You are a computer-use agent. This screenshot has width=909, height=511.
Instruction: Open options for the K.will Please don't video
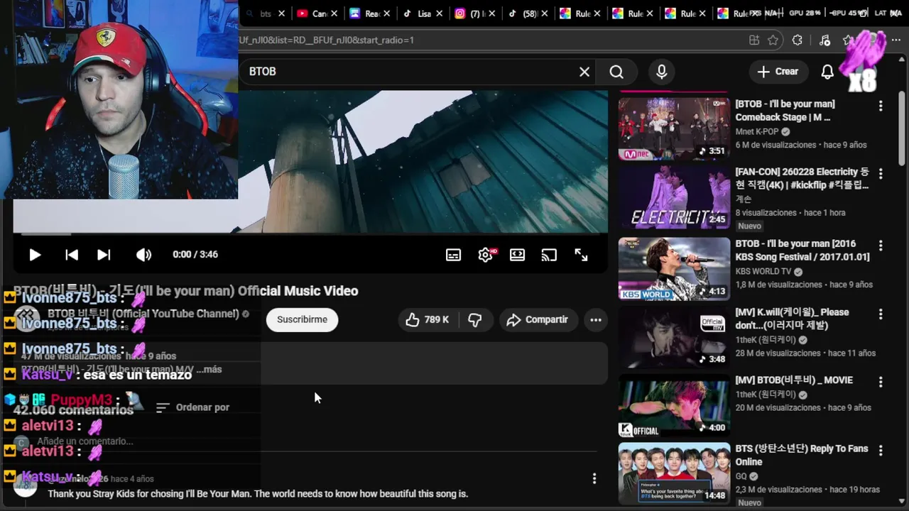tap(881, 314)
